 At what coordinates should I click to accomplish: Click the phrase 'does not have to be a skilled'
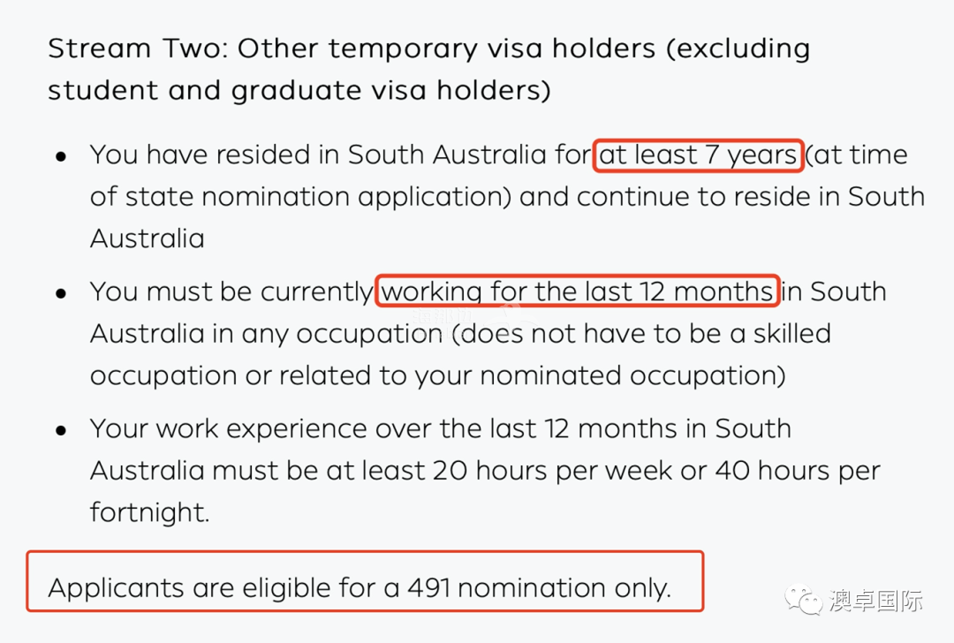[641, 334]
